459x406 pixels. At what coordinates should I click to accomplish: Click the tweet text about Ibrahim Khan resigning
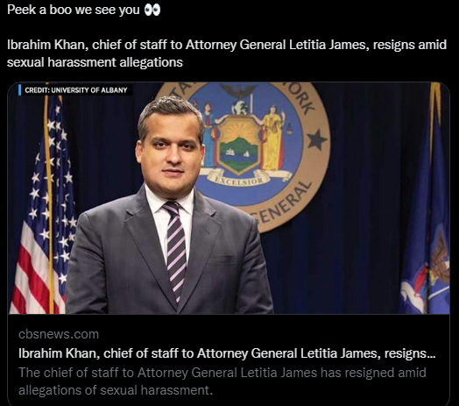(227, 53)
